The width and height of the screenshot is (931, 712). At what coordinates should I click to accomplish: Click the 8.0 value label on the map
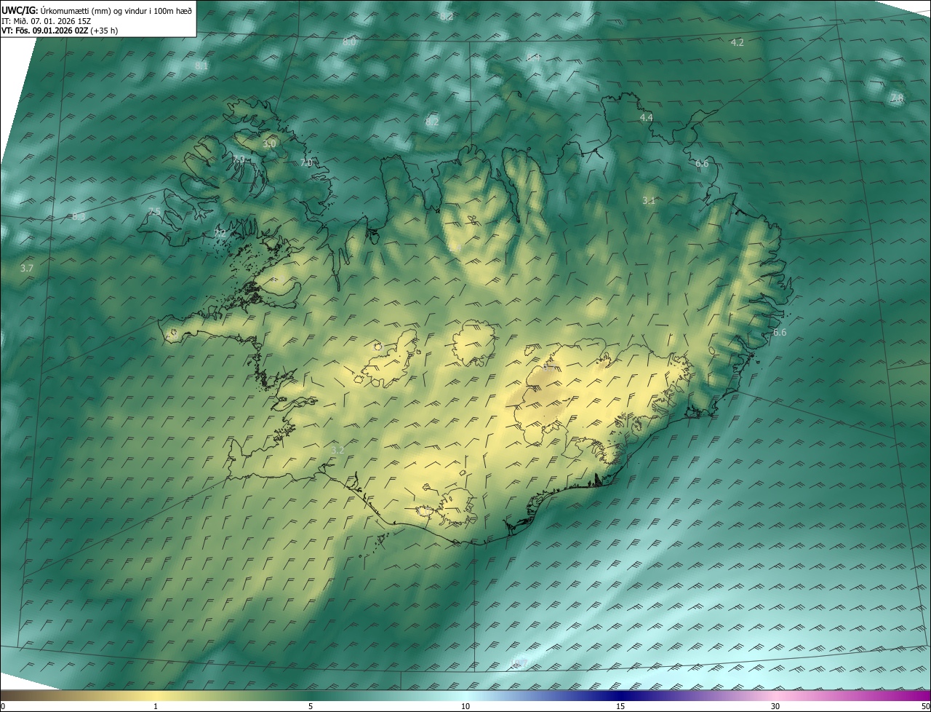349,41
